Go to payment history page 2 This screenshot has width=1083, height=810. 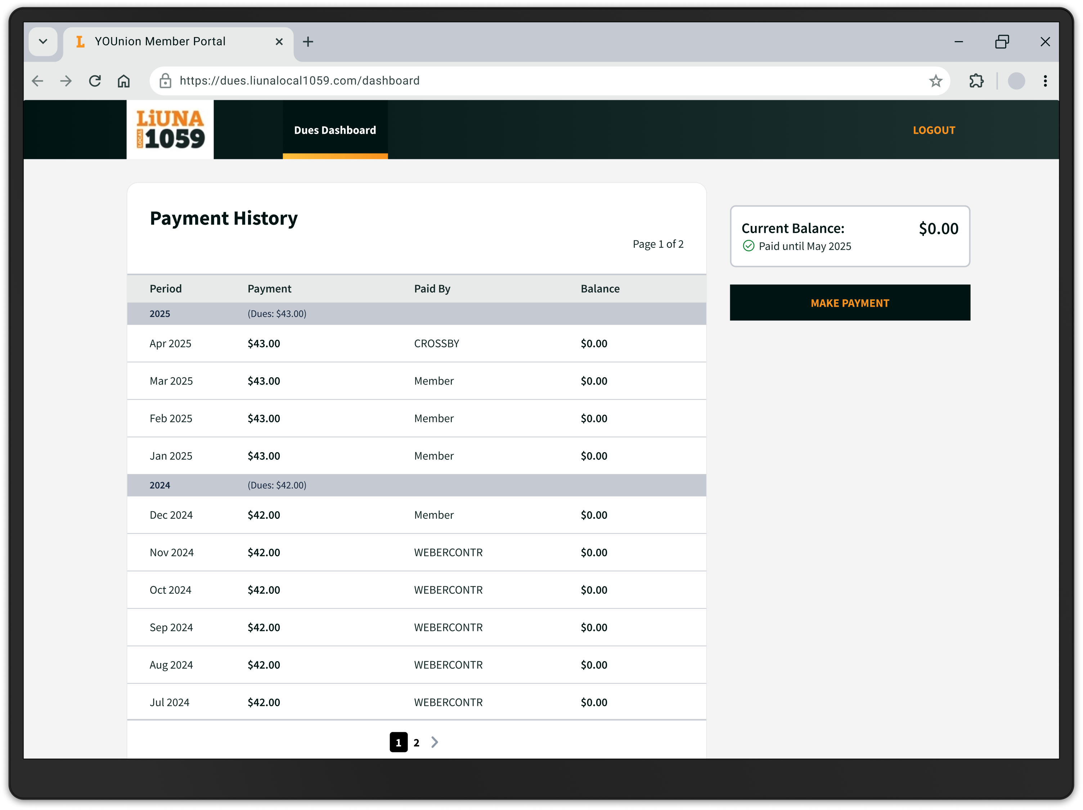(x=416, y=742)
